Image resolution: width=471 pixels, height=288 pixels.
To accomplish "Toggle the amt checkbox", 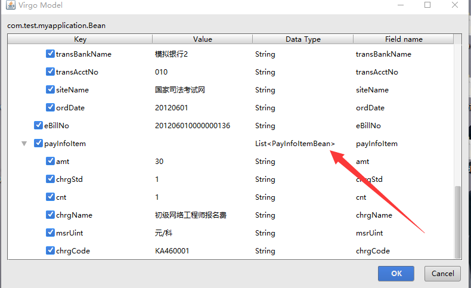I will (50, 161).
